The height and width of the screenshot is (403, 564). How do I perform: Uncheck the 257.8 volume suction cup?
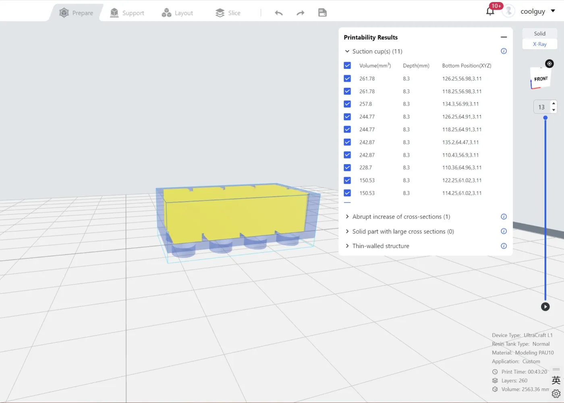(347, 104)
